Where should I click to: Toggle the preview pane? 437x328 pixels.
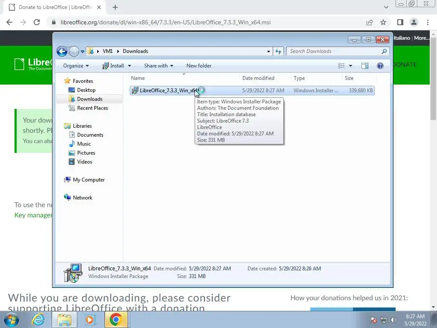pos(365,66)
